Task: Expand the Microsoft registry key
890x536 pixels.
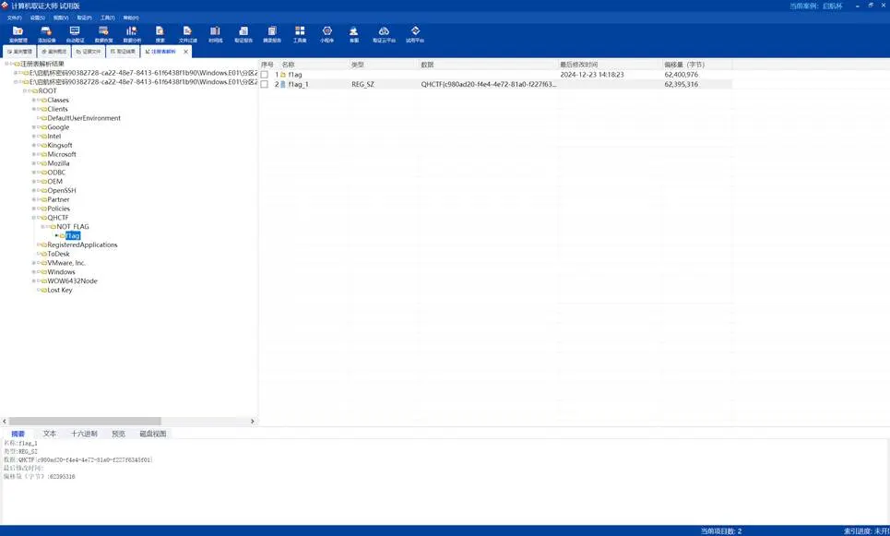Action: point(33,154)
